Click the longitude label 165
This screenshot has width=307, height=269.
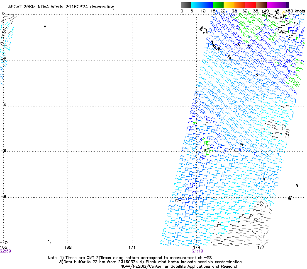click(x=4, y=247)
